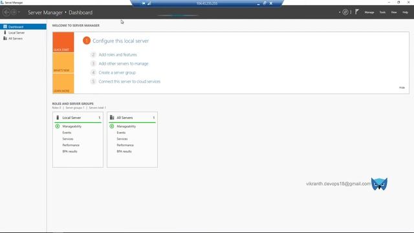Click the Forward navigation arrow
414x233 pixels.
pos(14,12)
